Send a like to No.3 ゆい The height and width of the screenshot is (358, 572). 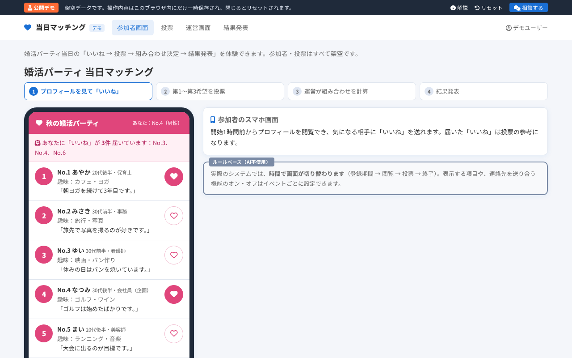tap(174, 255)
